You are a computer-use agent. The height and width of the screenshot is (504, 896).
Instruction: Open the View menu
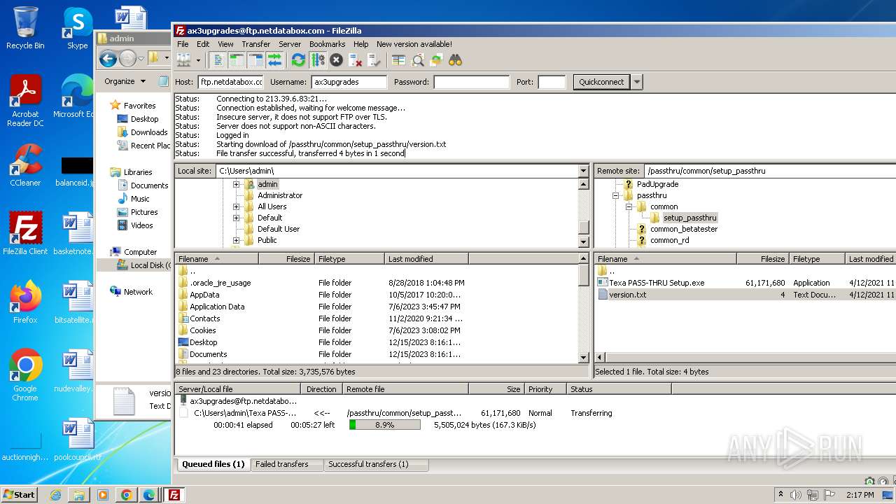(x=225, y=43)
